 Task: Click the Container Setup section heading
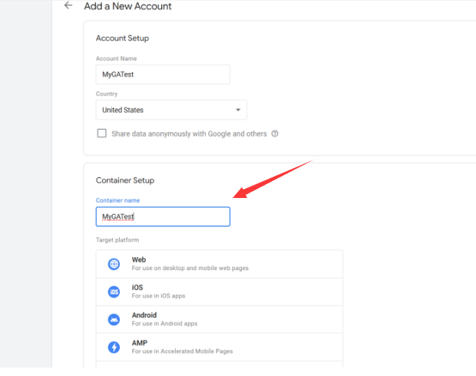[x=125, y=180]
